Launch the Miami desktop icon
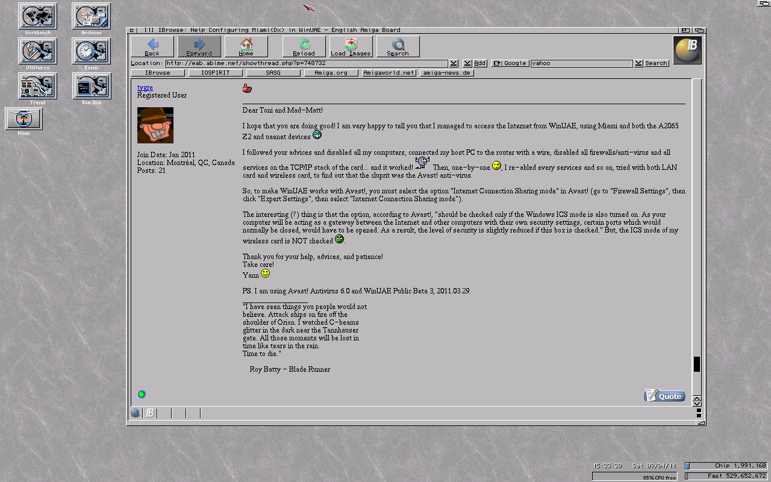The width and height of the screenshot is (771, 482). (x=24, y=119)
